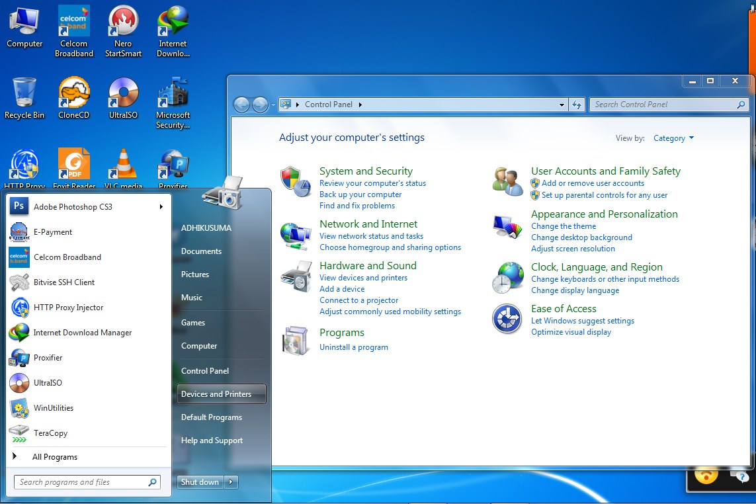This screenshot has height=504, width=756.
Task: Open Devices and Printers in Start menu
Action: coord(222,394)
